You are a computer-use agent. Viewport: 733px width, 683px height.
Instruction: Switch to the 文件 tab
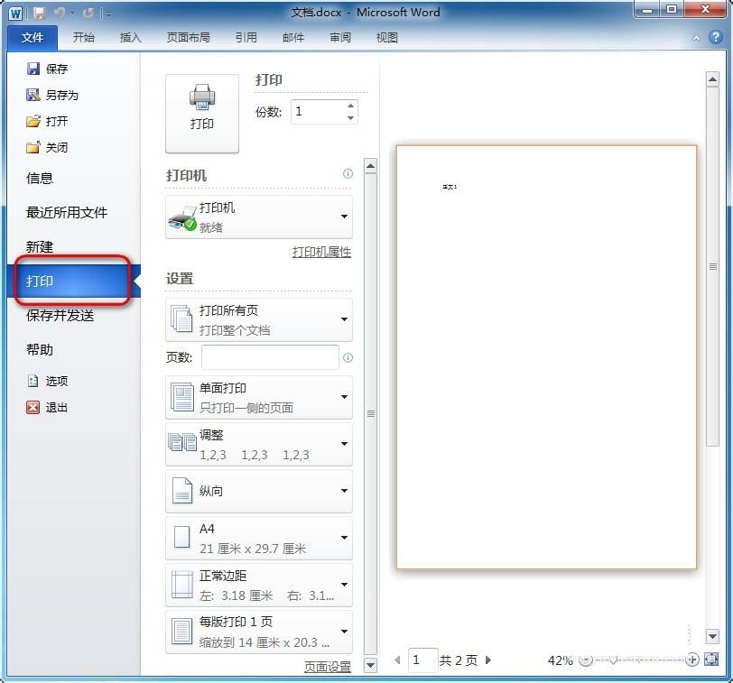point(32,37)
